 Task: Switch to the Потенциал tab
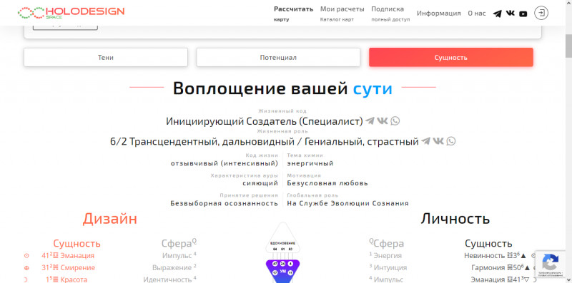pyautogui.click(x=278, y=58)
